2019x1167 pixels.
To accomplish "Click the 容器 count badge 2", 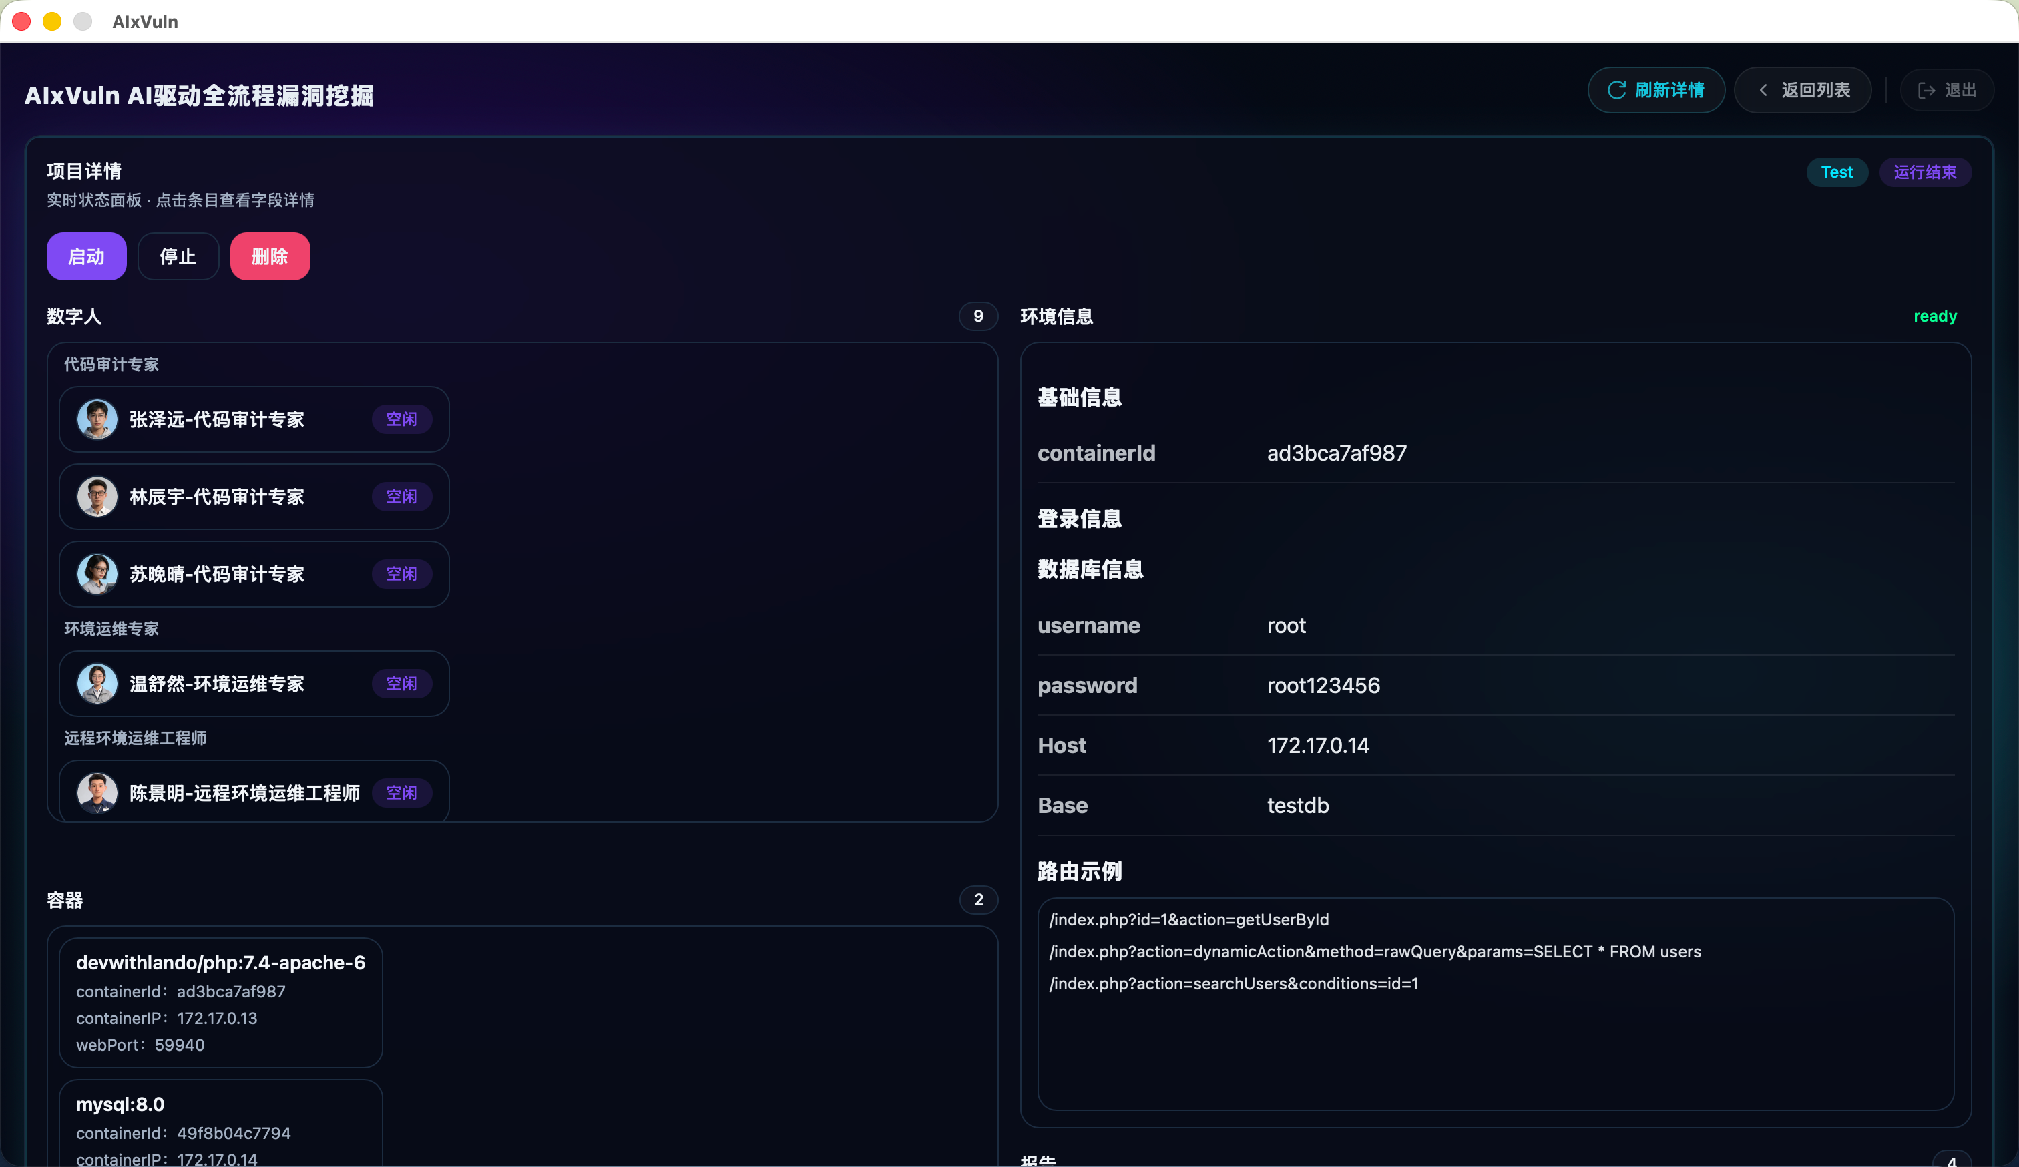I will pos(978,899).
